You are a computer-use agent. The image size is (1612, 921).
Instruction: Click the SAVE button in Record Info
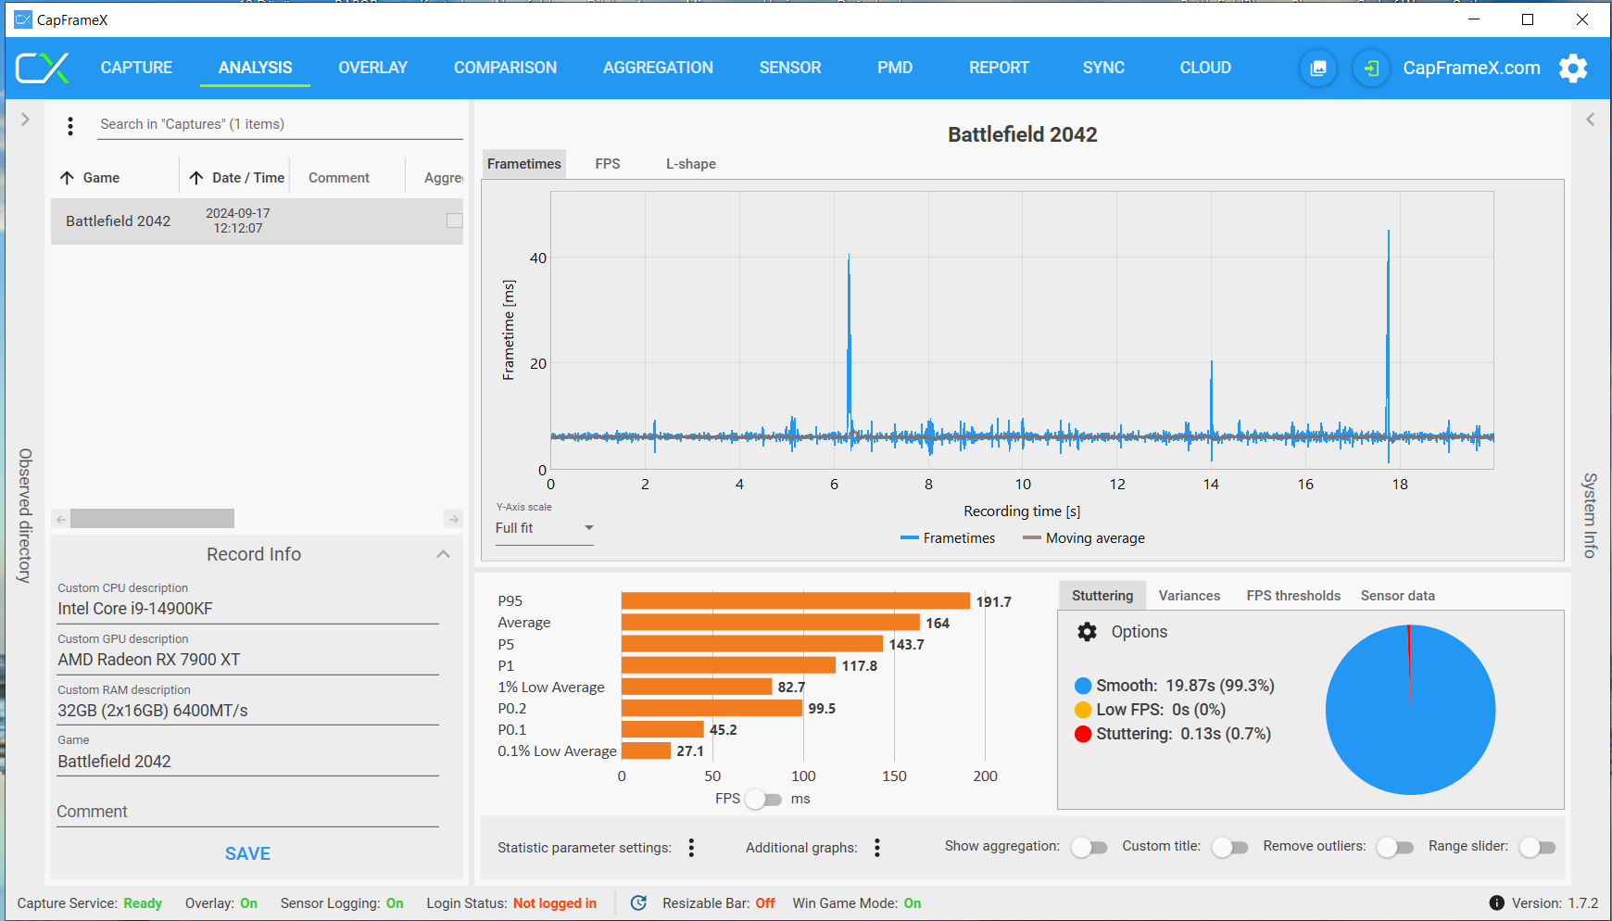click(x=248, y=854)
